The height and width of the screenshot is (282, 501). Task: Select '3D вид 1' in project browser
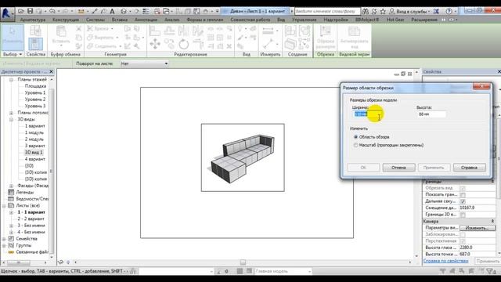34,153
